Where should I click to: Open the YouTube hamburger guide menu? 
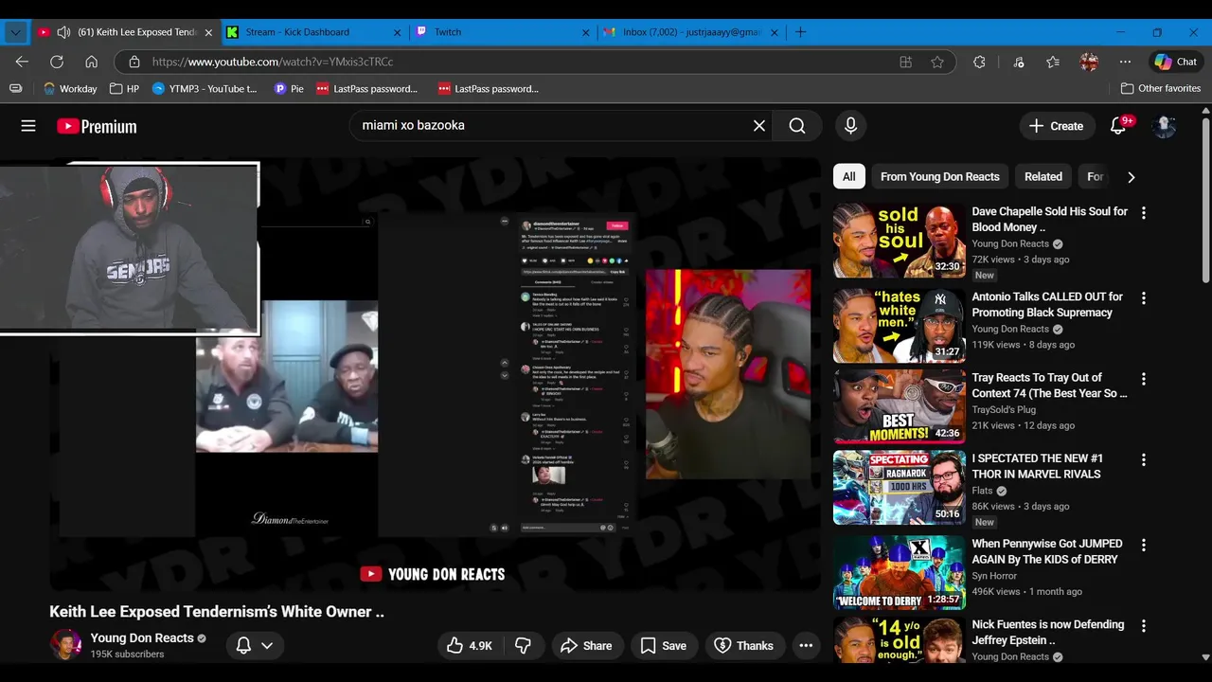coord(28,126)
